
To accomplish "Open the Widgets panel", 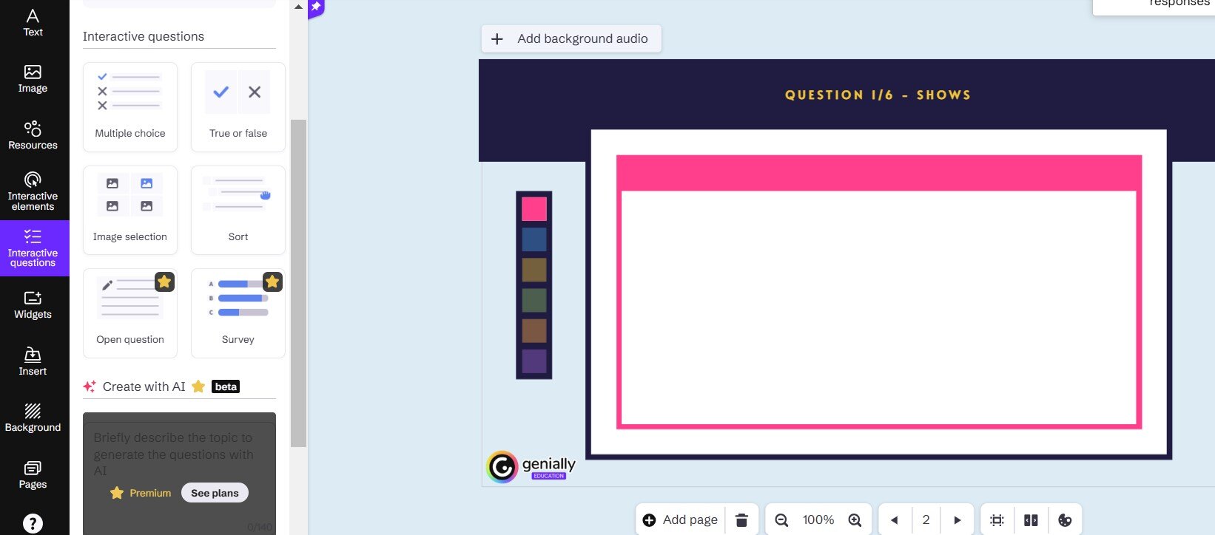I will (33, 304).
